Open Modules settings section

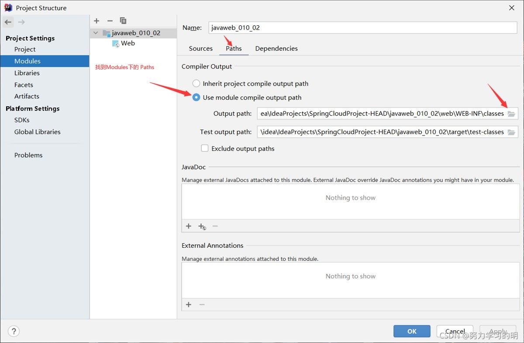45,61
